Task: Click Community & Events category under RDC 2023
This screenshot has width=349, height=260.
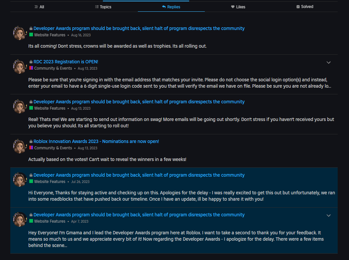Action: [x=53, y=68]
